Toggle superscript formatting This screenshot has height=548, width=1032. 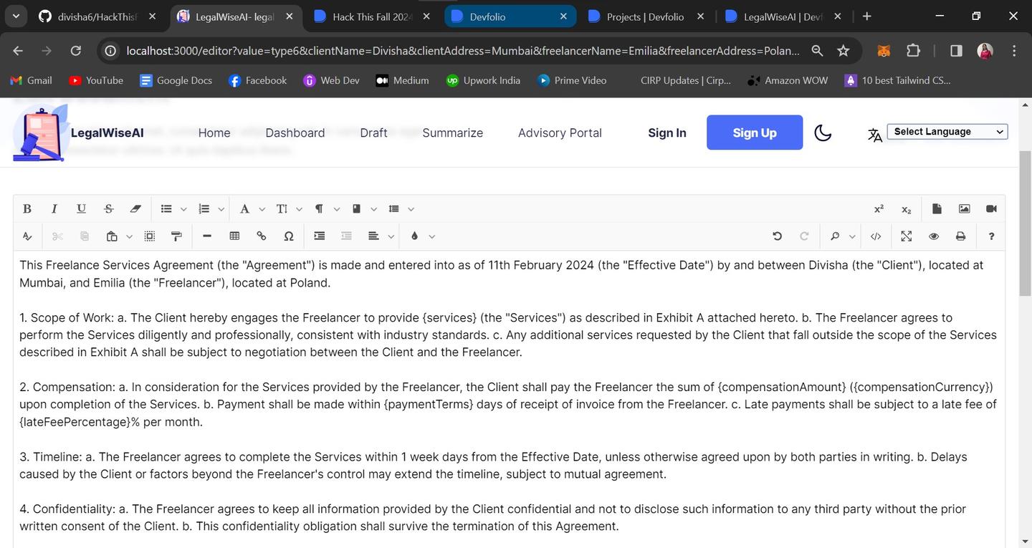(x=879, y=208)
